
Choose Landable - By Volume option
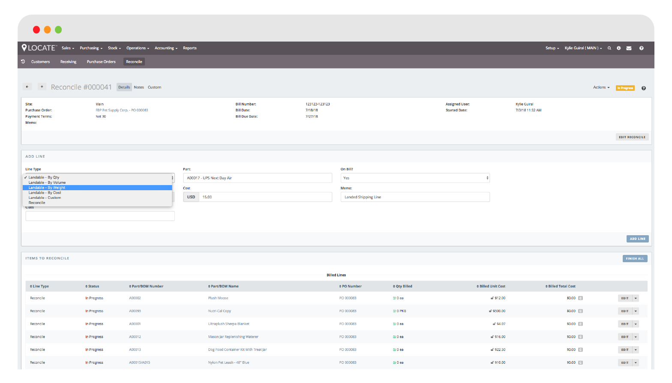[x=97, y=183]
